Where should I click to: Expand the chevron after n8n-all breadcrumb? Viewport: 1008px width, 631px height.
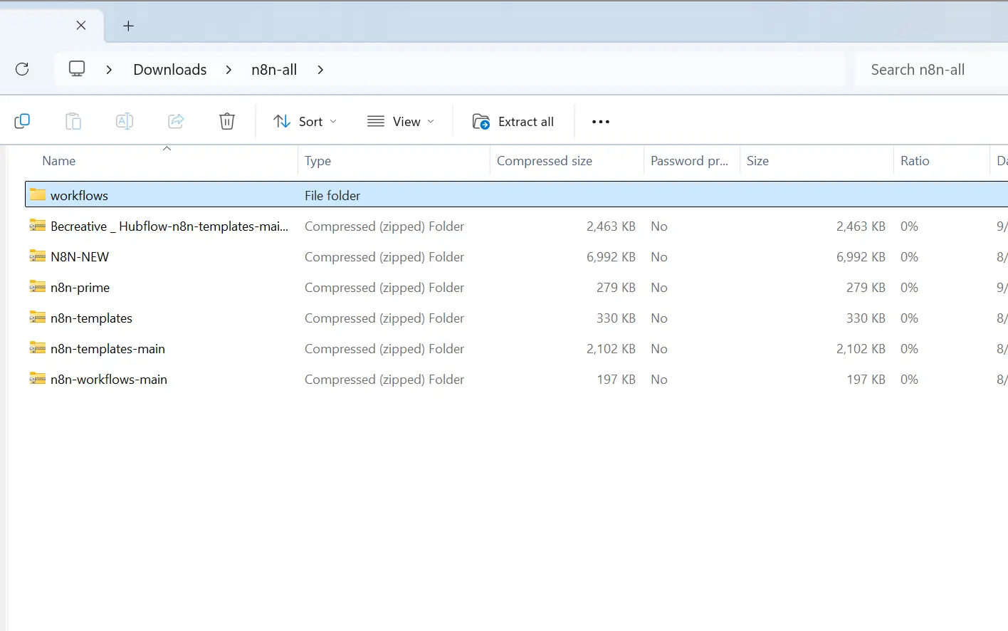click(320, 70)
